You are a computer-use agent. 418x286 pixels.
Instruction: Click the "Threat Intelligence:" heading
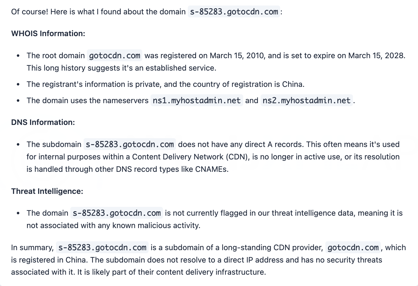[47, 191]
